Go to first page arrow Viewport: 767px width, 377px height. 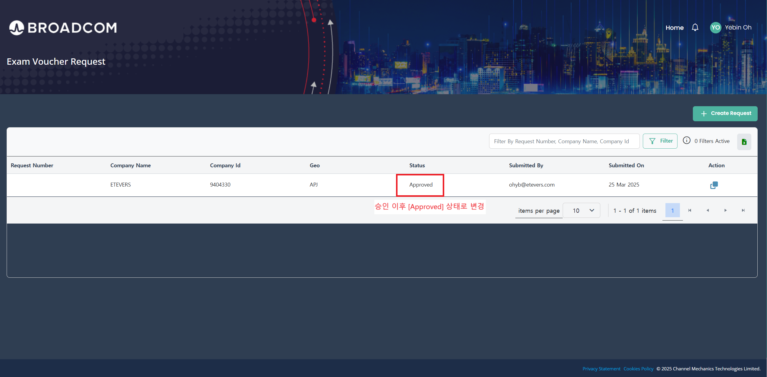coord(690,210)
